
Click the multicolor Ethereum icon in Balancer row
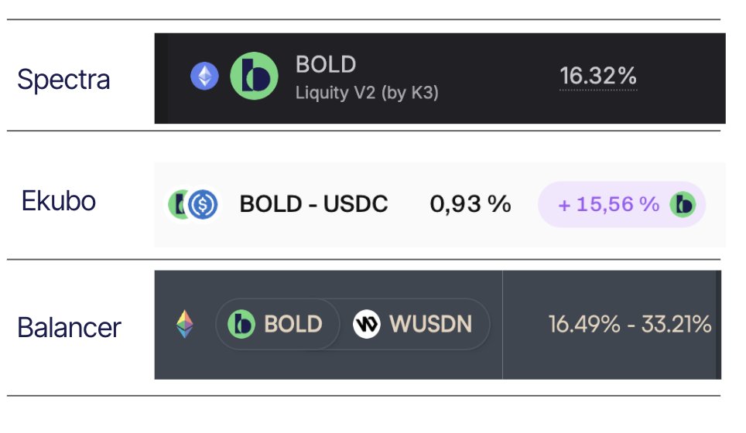(x=185, y=324)
